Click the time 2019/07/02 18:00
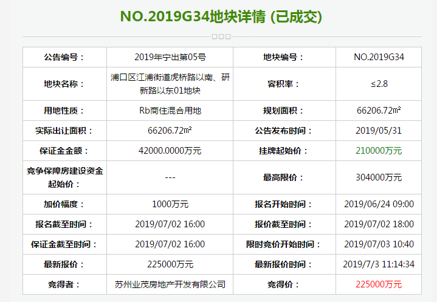Screen dimensions: 437x302 379,224
